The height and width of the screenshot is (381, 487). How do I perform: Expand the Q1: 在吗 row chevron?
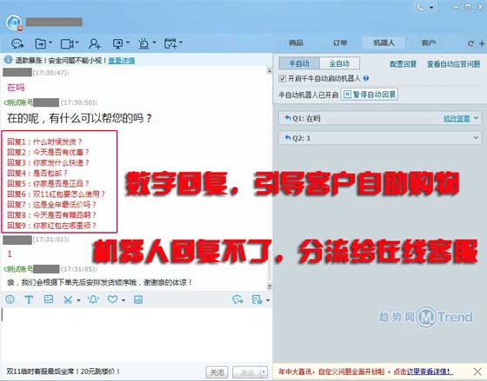(x=476, y=118)
